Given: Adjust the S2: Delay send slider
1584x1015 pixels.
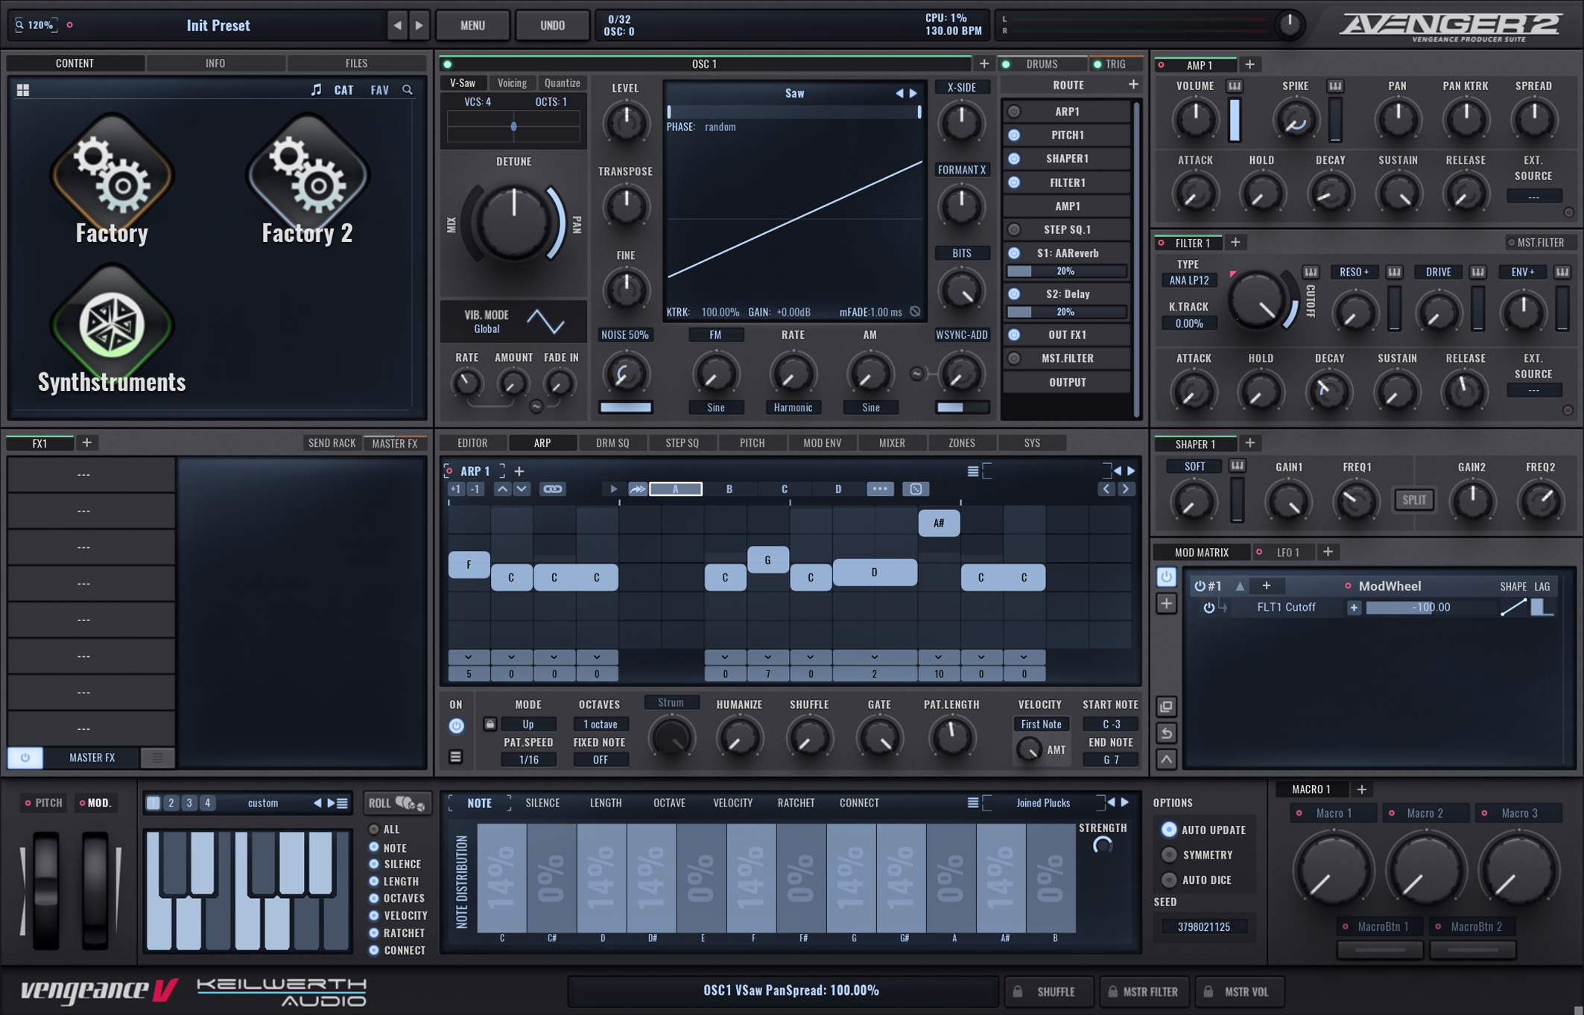Looking at the screenshot, I should pos(1065,312).
